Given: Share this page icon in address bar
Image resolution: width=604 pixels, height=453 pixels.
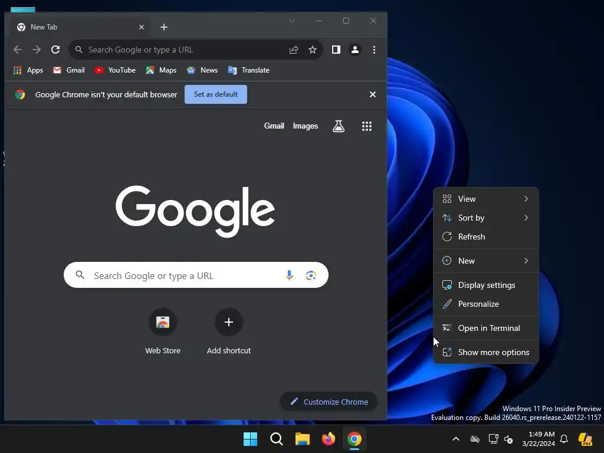Looking at the screenshot, I should 294,50.
